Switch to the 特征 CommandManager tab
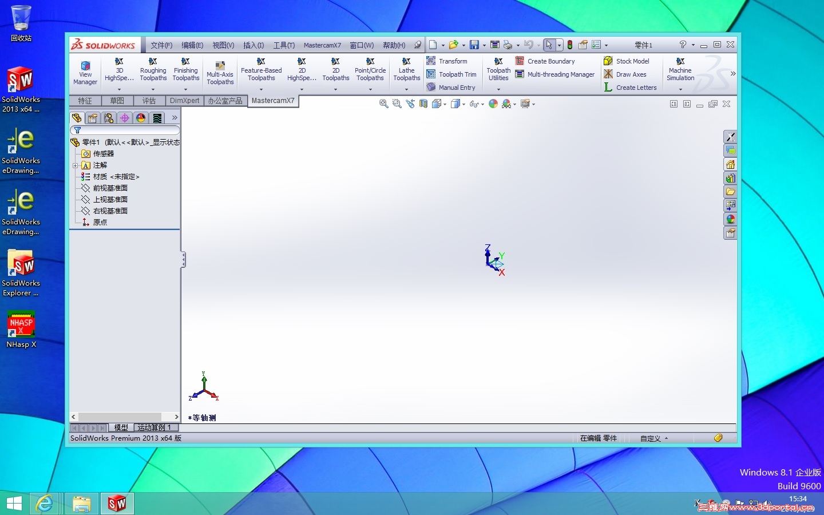Viewport: 824px width, 515px height. click(85, 101)
